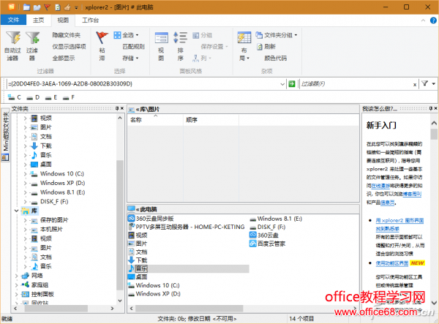Viewport: 439px width, 324px height.
Task: Open the address bar dropdown arrow
Action: click(282, 84)
